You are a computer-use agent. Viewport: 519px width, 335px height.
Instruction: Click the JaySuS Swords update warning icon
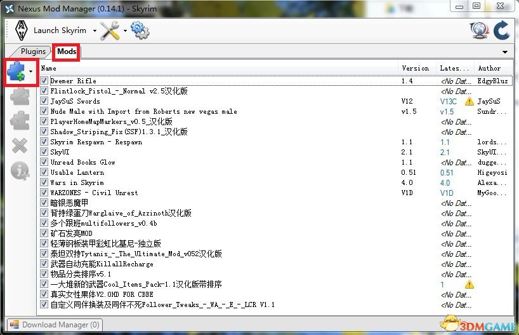(469, 101)
